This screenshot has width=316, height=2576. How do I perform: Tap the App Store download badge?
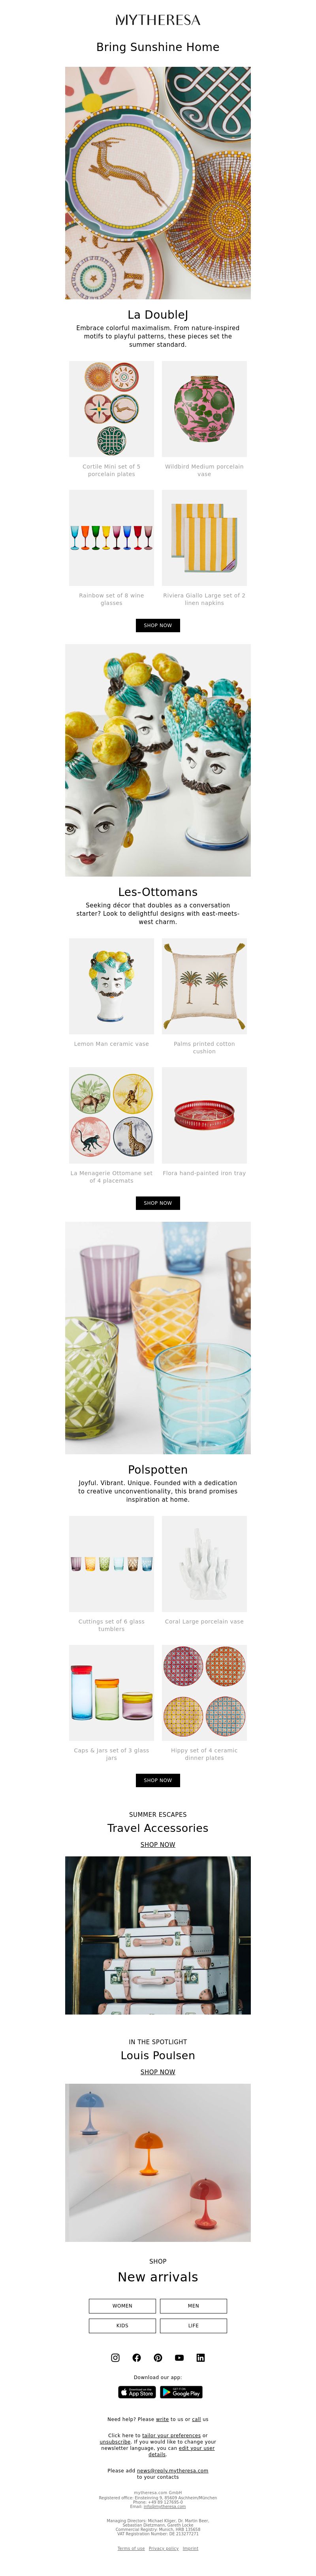click(137, 2392)
